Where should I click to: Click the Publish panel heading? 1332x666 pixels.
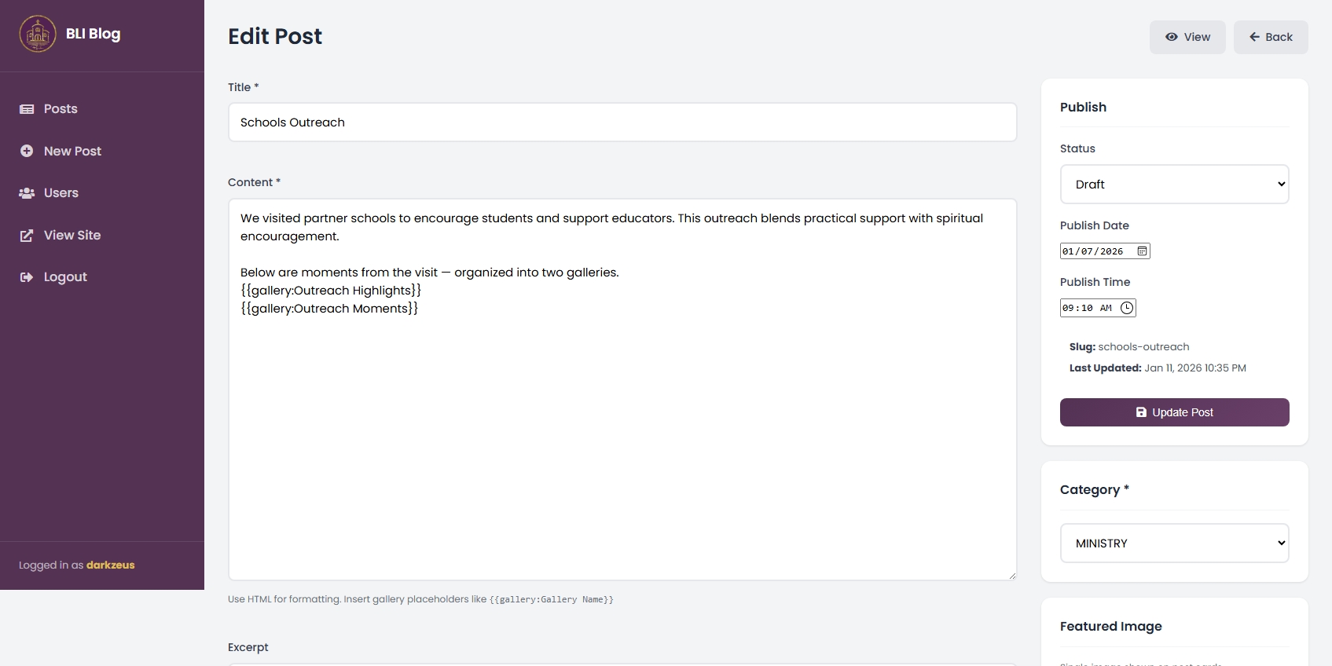1083,108
